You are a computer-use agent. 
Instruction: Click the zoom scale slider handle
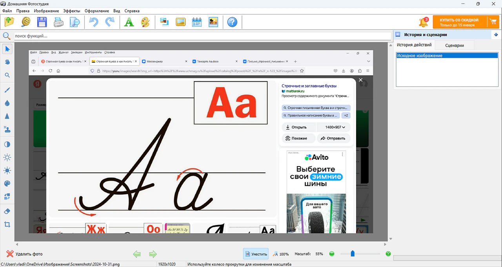(353, 254)
